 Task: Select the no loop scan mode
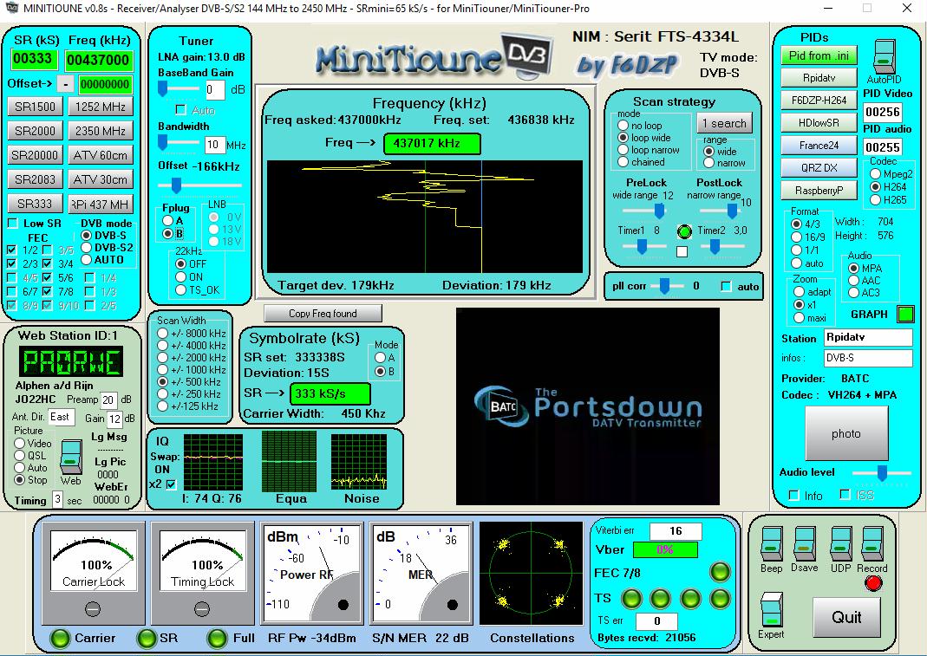623,126
